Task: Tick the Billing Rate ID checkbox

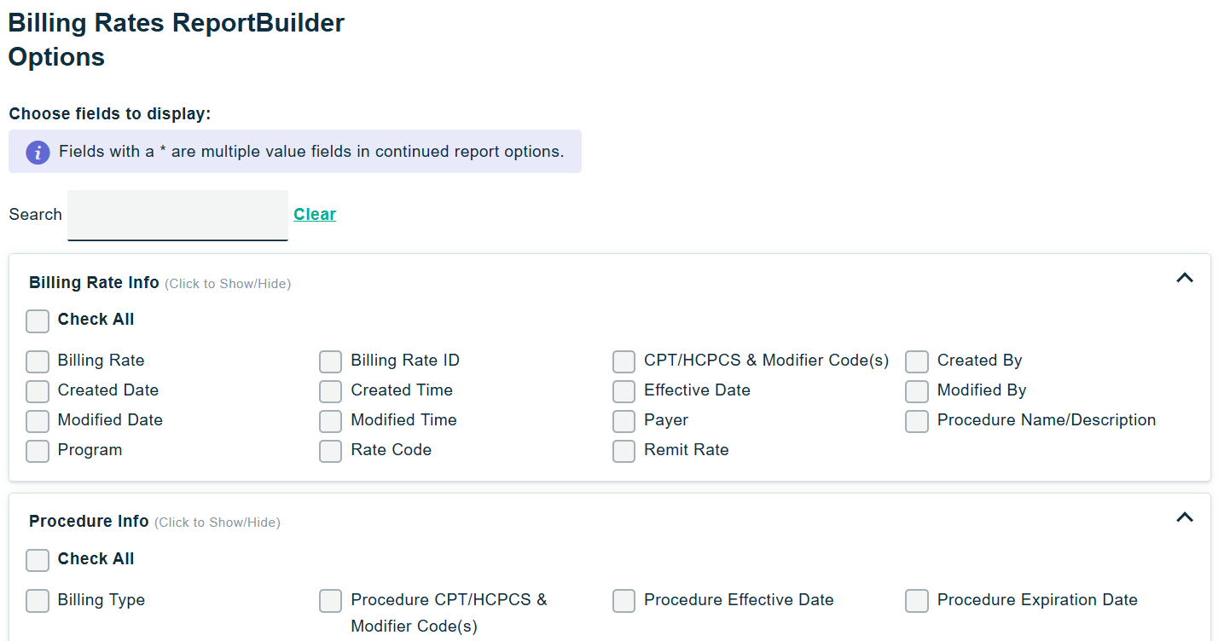Action: click(x=331, y=362)
